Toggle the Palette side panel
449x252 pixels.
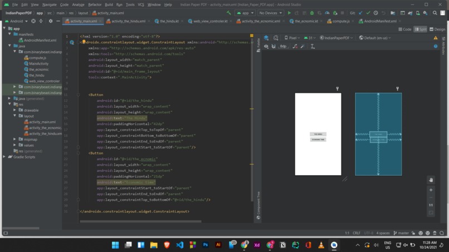point(258,45)
